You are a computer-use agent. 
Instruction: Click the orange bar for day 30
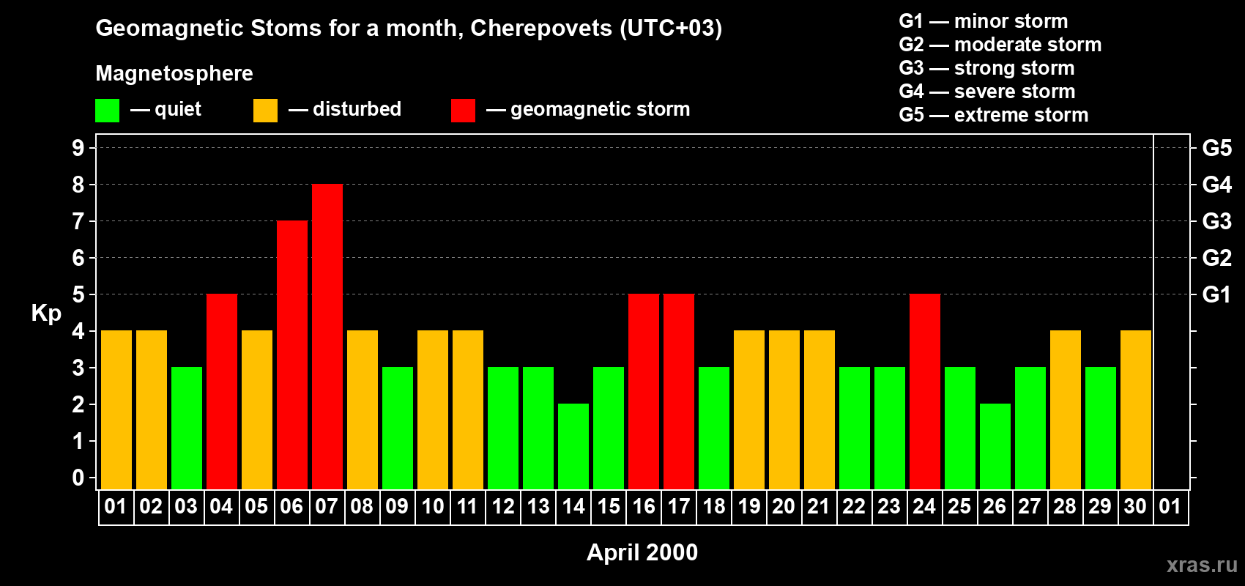tap(1136, 410)
